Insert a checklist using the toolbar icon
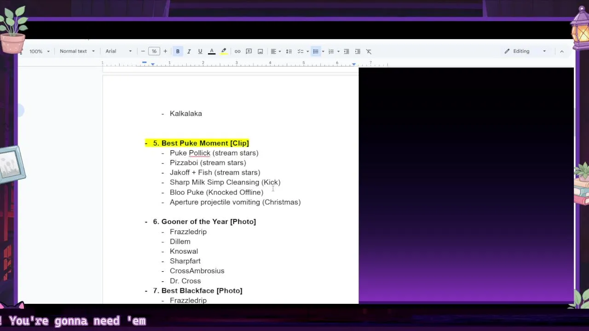This screenshot has width=589, height=331. pos(300,51)
